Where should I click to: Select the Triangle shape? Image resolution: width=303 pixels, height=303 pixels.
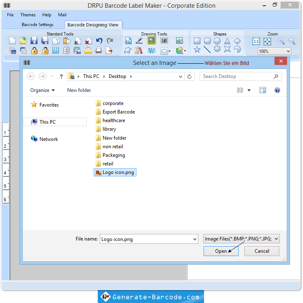click(227, 41)
